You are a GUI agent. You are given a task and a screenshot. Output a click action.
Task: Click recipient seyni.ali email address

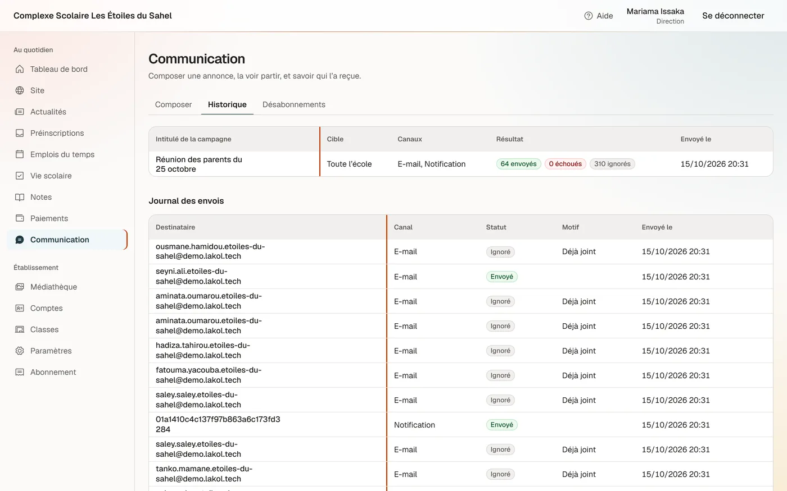[198, 276]
